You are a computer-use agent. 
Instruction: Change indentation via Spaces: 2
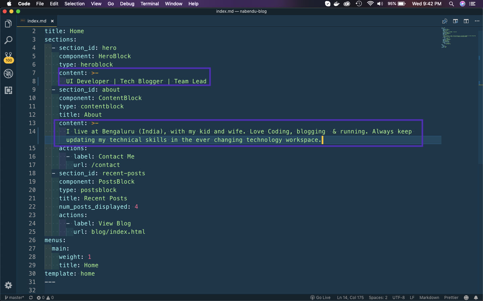pyautogui.click(x=378, y=298)
